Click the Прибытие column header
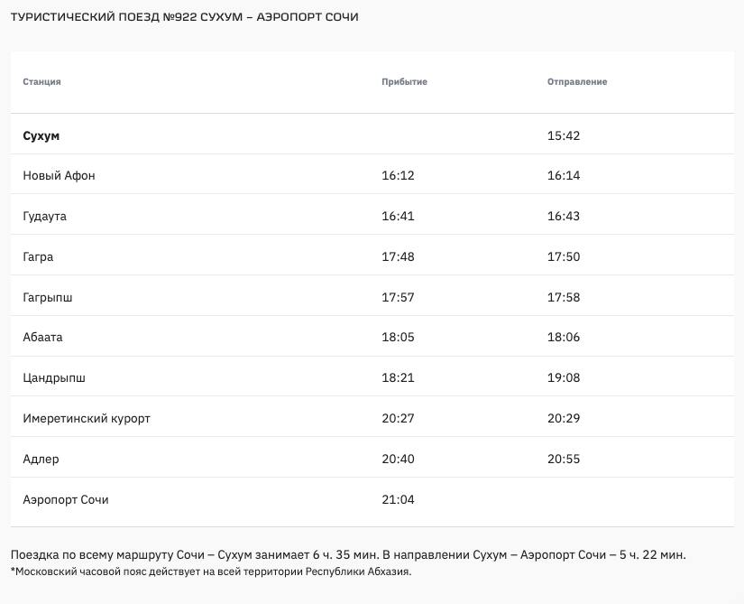The image size is (744, 604). coord(404,82)
